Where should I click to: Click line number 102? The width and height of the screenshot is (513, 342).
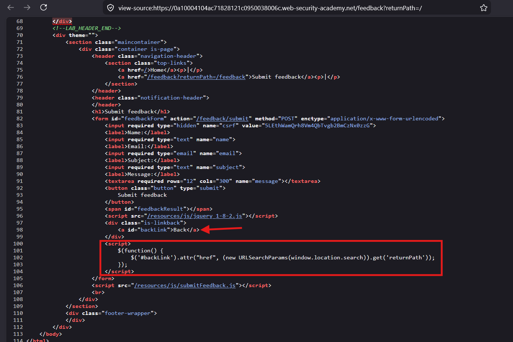tap(18, 258)
